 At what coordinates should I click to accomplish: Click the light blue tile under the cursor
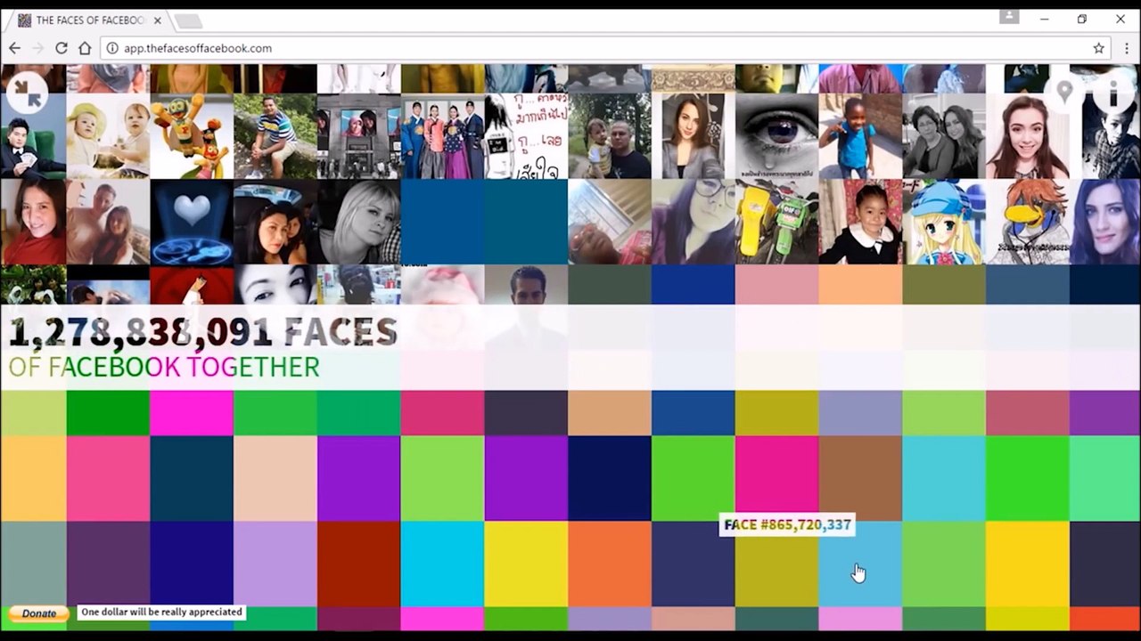point(860,564)
